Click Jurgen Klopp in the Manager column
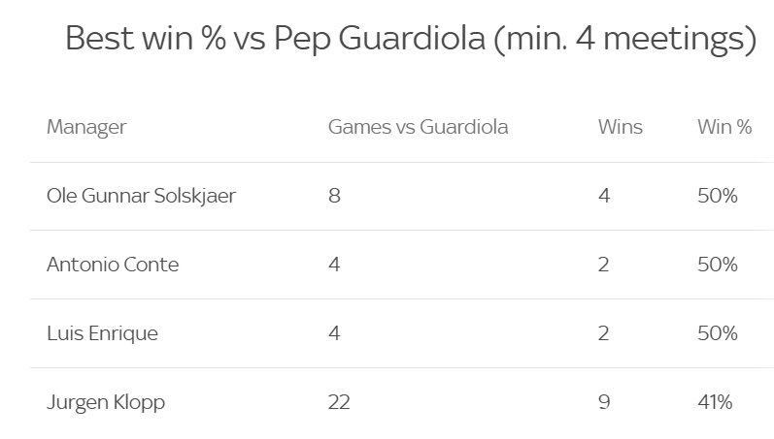774x439 pixels. 106,402
